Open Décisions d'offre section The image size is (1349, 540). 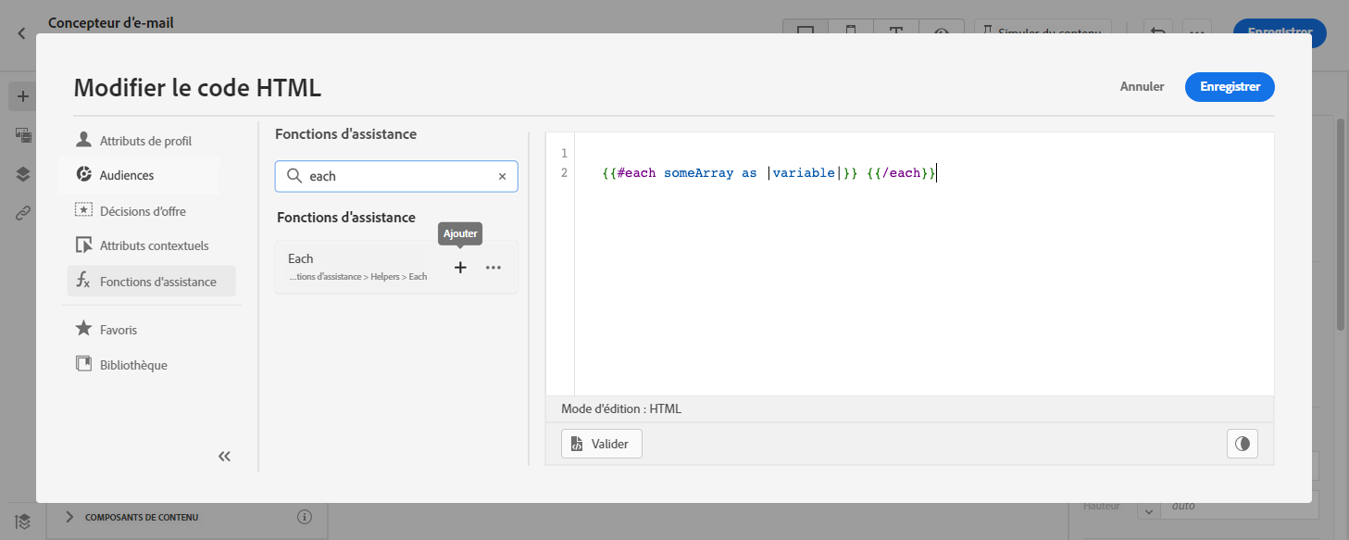[143, 211]
